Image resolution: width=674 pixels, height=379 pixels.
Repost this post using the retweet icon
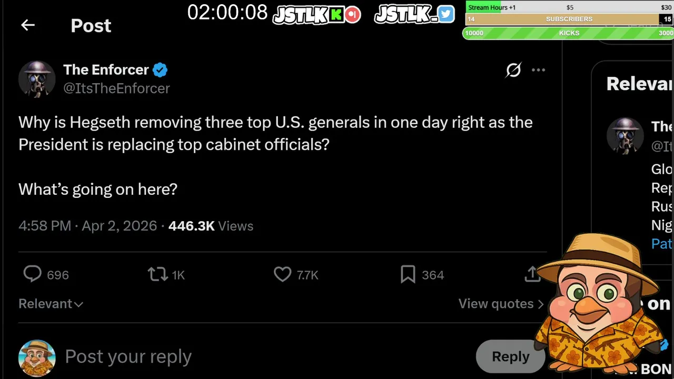coord(157,274)
